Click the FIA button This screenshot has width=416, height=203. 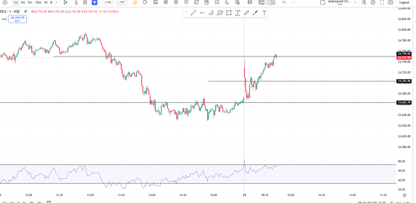pos(108,2)
